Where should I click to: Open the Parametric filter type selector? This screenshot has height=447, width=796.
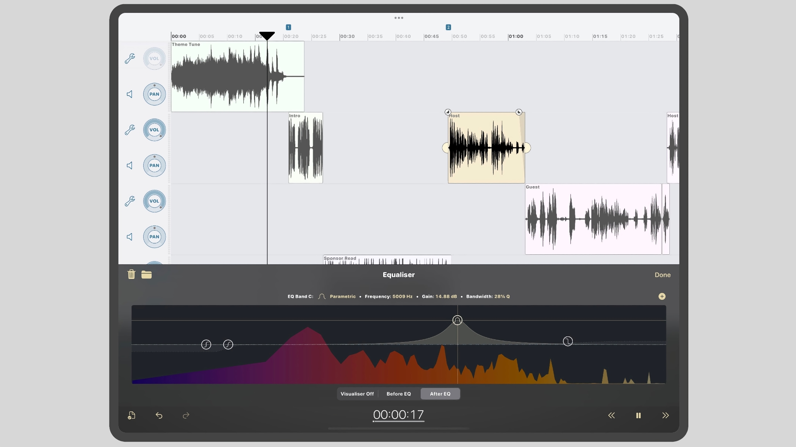click(x=342, y=296)
